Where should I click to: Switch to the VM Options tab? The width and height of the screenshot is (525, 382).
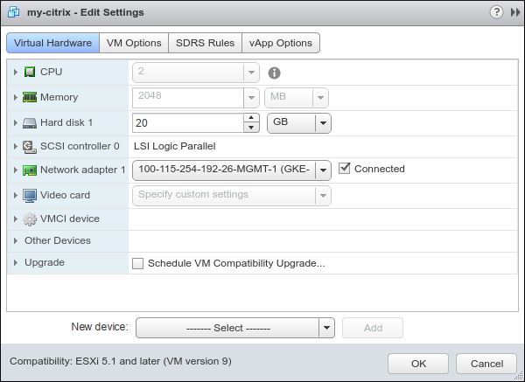[x=134, y=43]
